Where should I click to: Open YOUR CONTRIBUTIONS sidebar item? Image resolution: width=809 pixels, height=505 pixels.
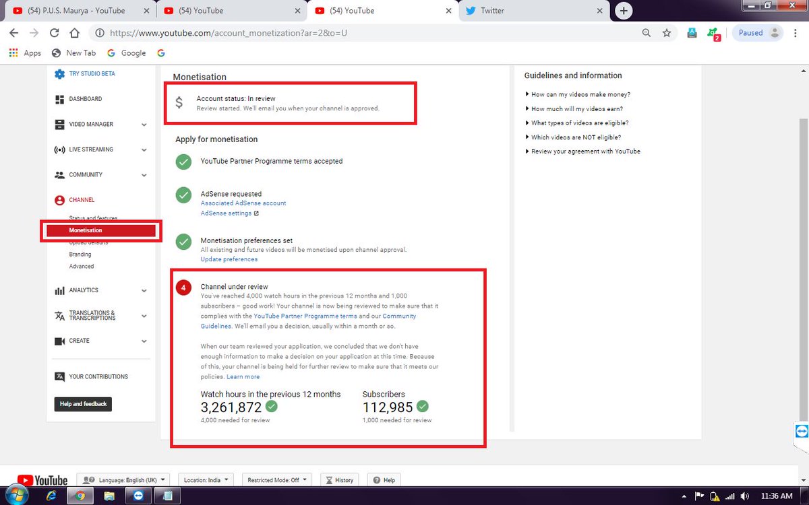[x=91, y=376]
